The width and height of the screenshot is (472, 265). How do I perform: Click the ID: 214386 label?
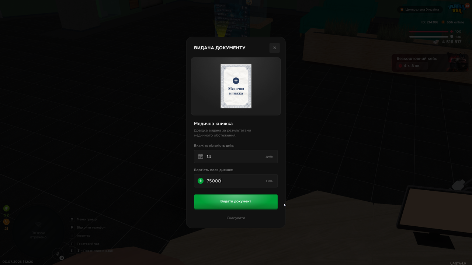(x=430, y=22)
